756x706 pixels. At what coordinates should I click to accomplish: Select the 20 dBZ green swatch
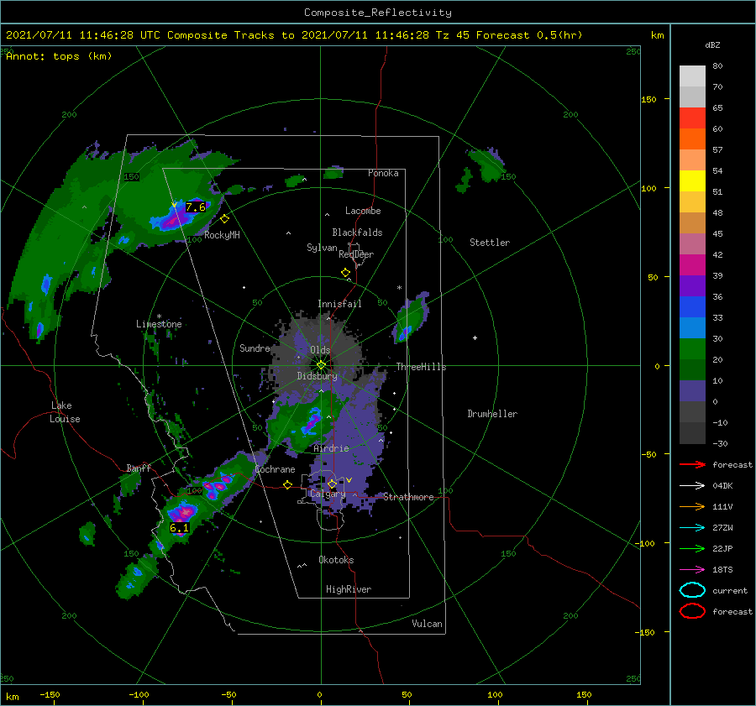[x=692, y=349]
